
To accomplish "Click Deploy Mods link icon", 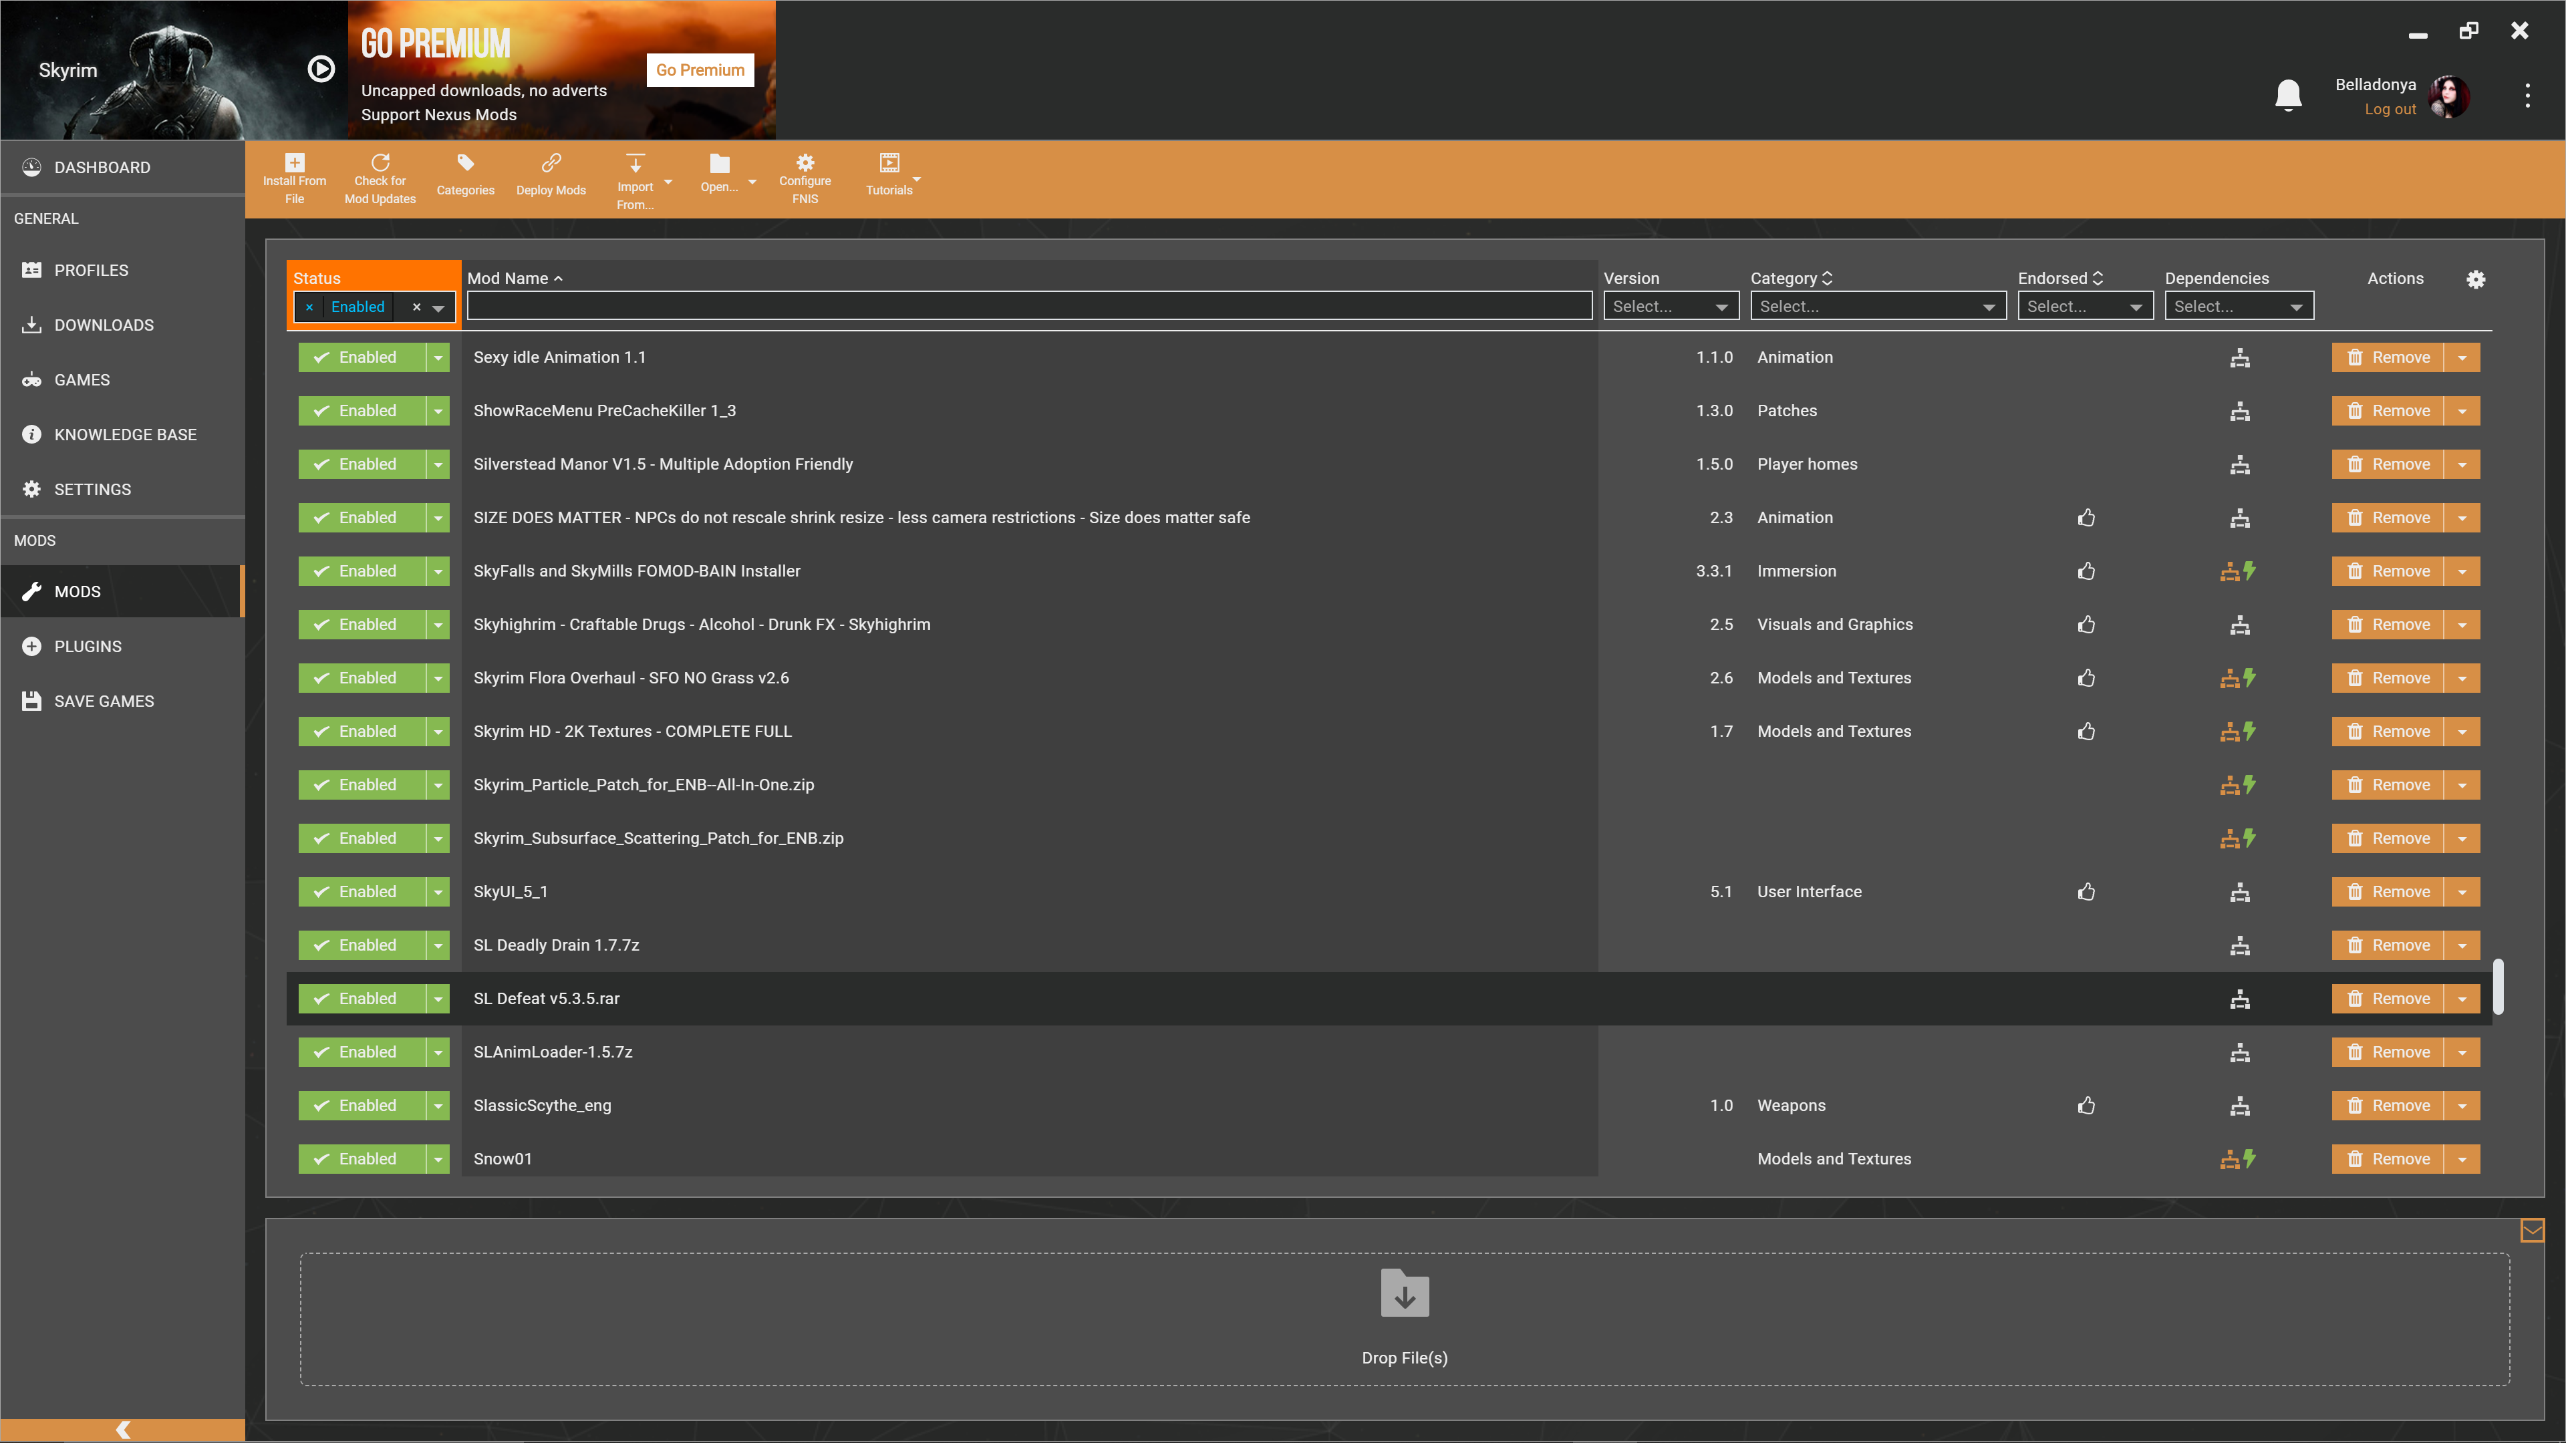I will (551, 162).
